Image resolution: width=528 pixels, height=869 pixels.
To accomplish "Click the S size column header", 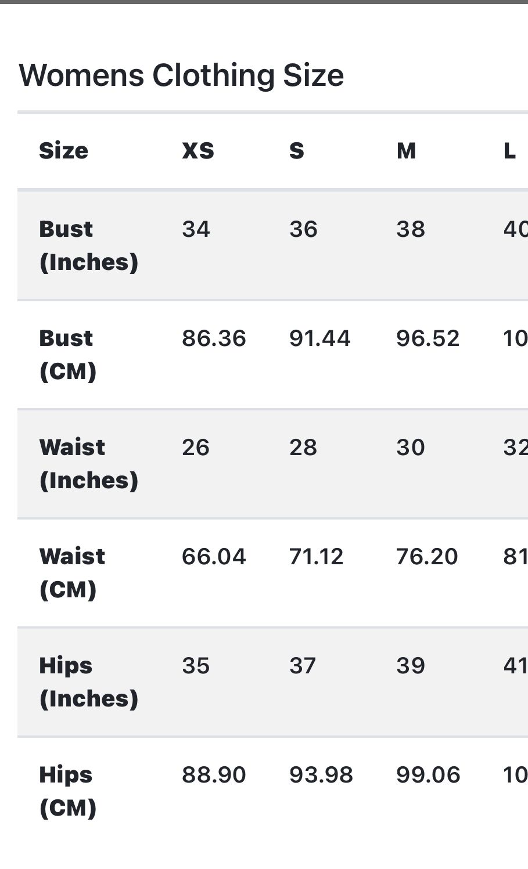I will point(297,151).
